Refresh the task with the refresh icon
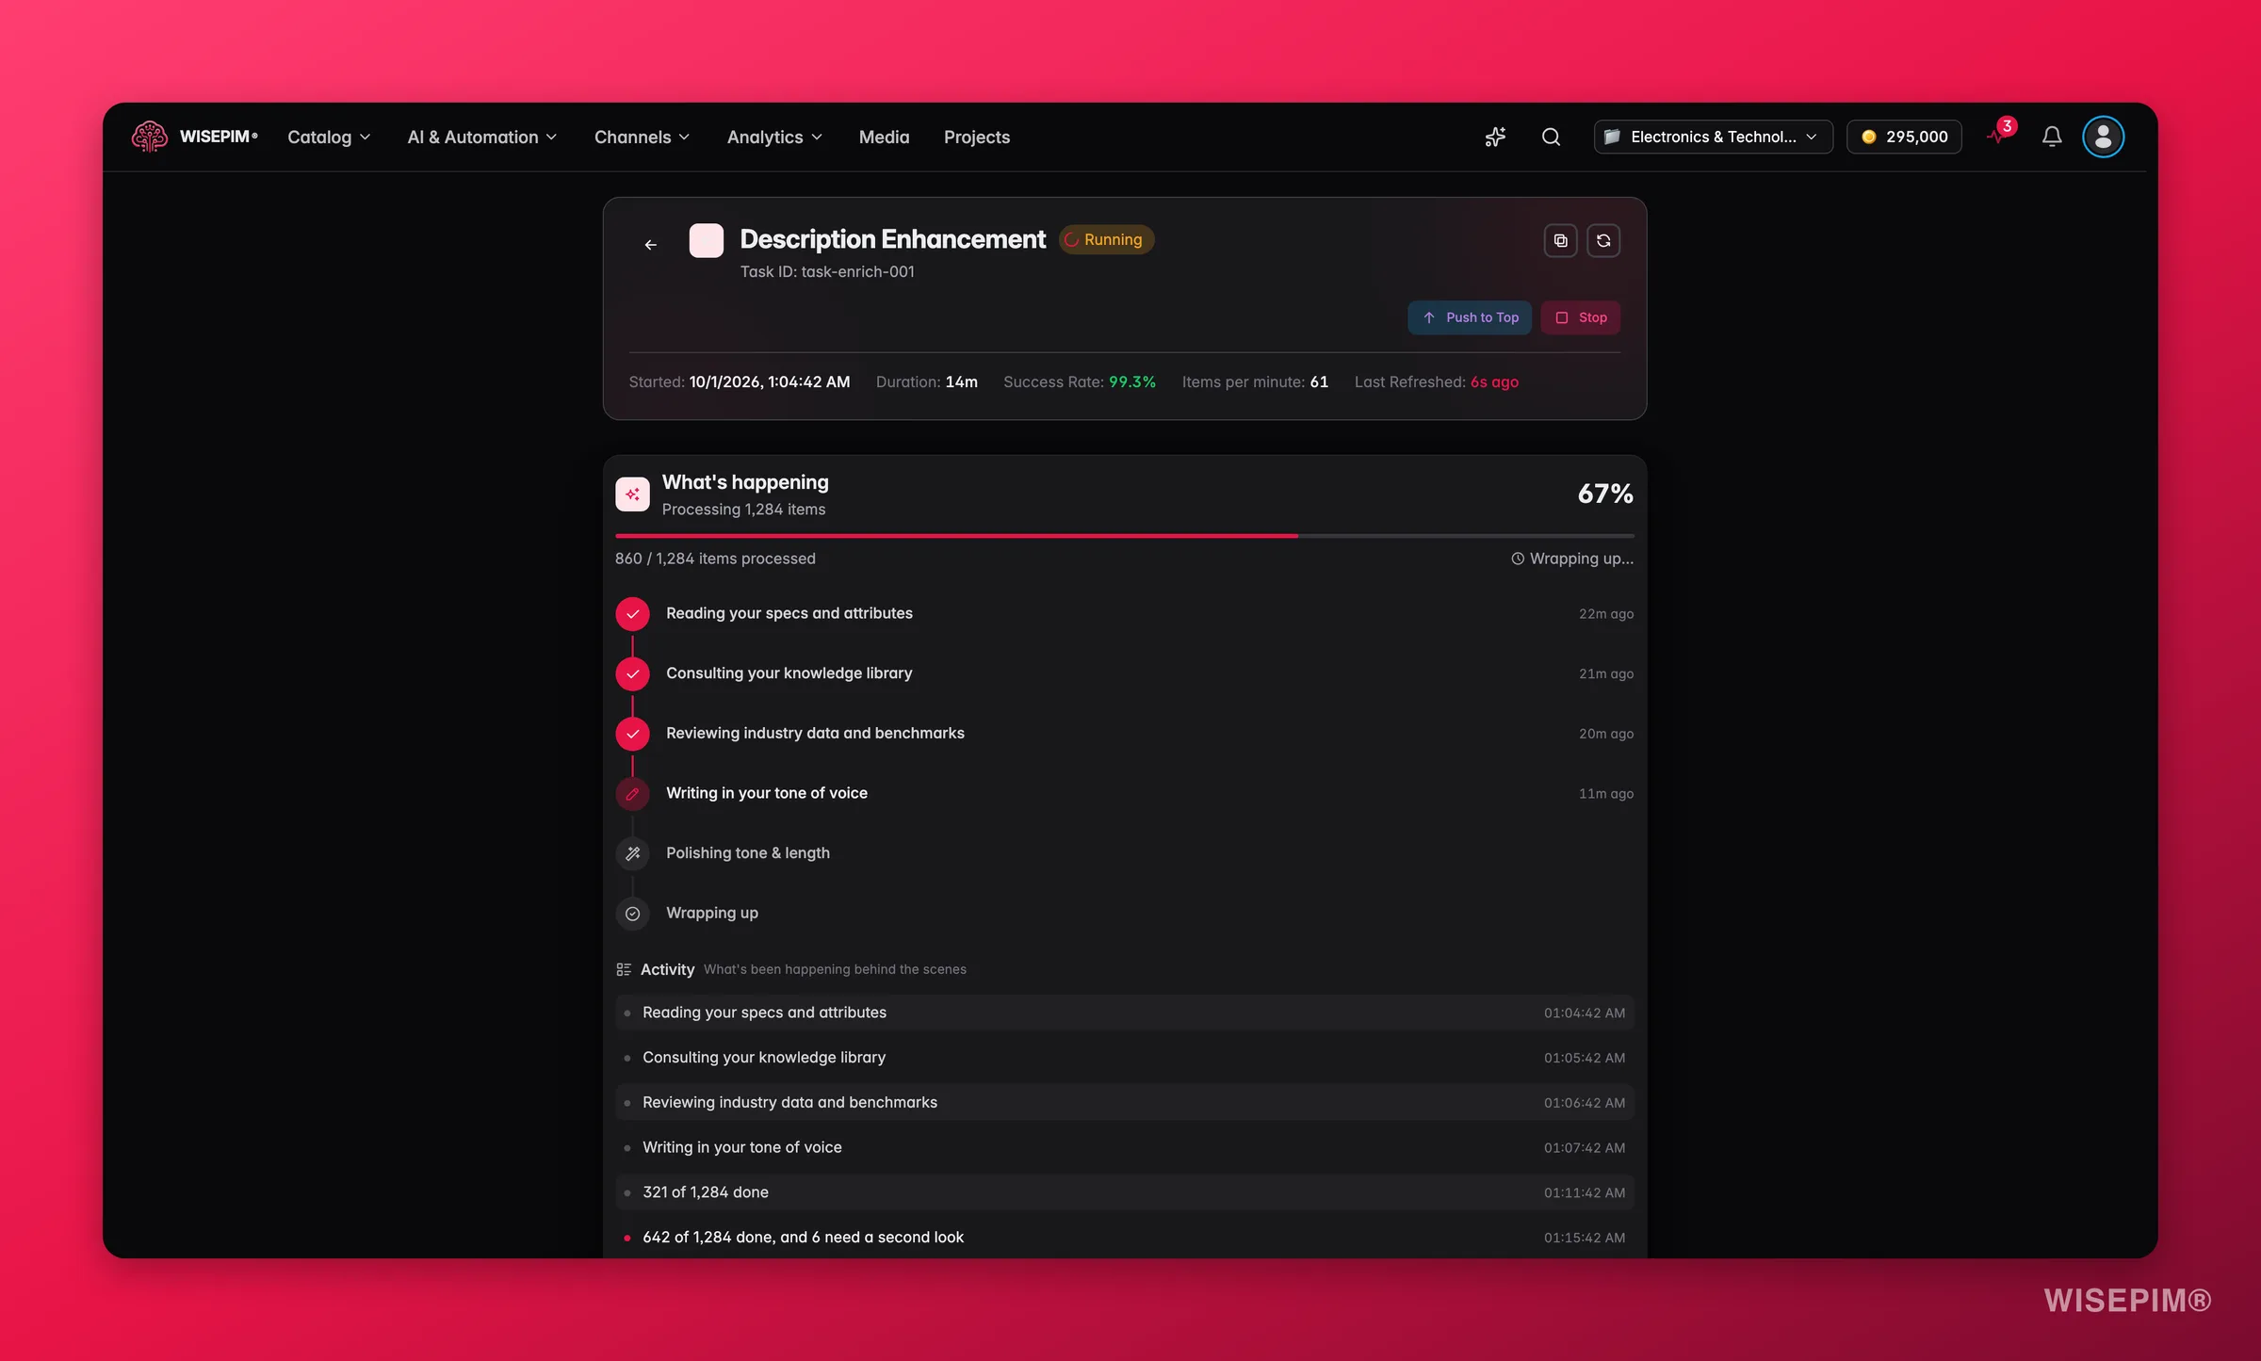Screen dimensions: 2261x1361 pyautogui.click(x=1603, y=241)
